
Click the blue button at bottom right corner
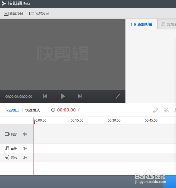pyautogui.click(x=169, y=182)
